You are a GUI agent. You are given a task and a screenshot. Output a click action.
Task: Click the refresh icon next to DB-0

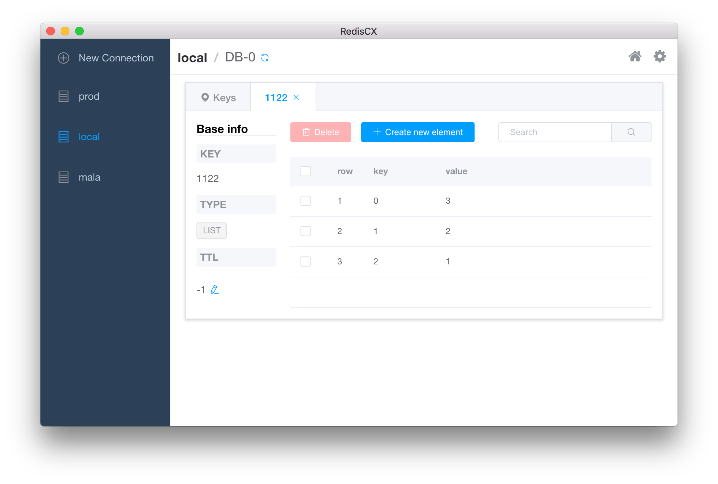pos(265,57)
